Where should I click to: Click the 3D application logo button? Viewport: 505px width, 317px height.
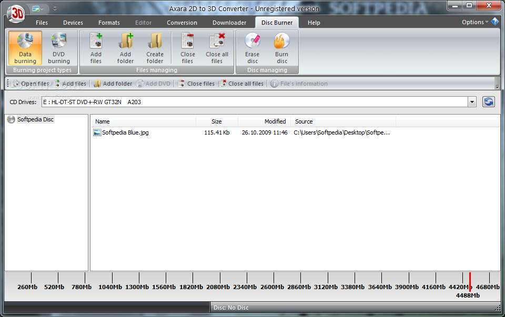(x=16, y=14)
